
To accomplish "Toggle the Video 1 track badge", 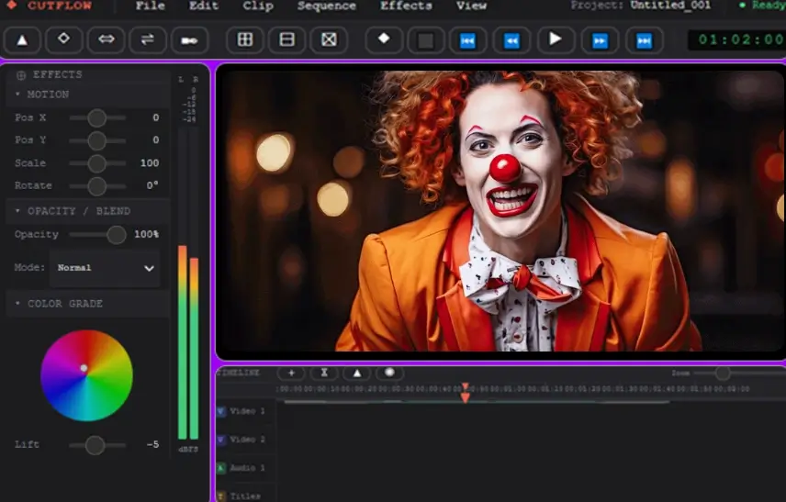I will 221,411.
